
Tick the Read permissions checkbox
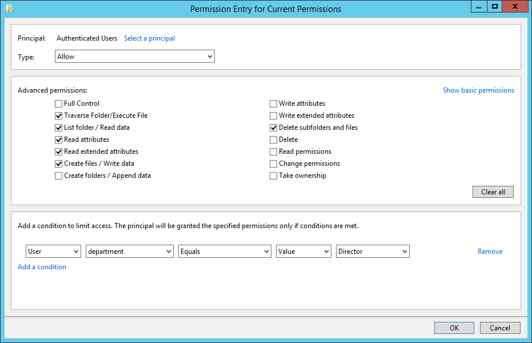[x=273, y=151]
